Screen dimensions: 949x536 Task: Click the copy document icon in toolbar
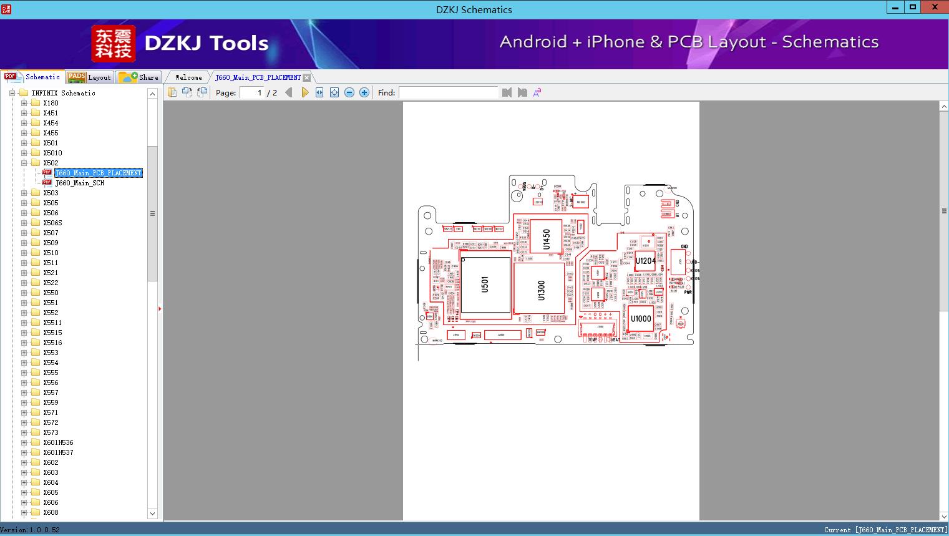(172, 92)
